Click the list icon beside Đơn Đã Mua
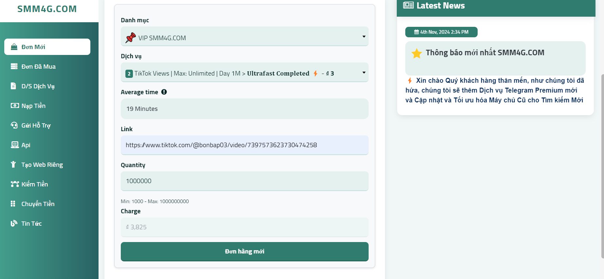Viewport: 604px width, 279px height. point(14,66)
